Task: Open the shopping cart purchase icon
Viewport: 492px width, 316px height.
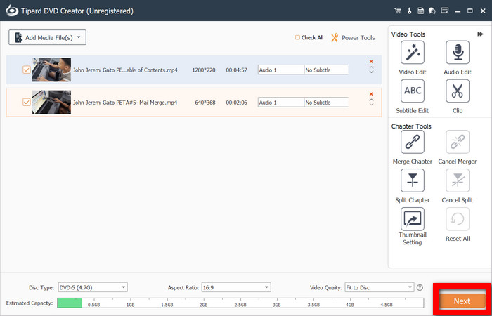Action: (398, 11)
